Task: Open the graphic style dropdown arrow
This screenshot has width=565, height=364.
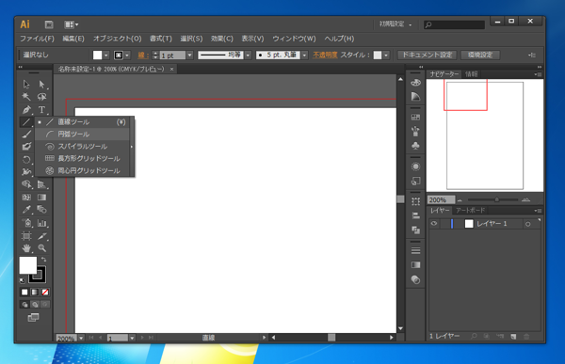Action: (386, 55)
